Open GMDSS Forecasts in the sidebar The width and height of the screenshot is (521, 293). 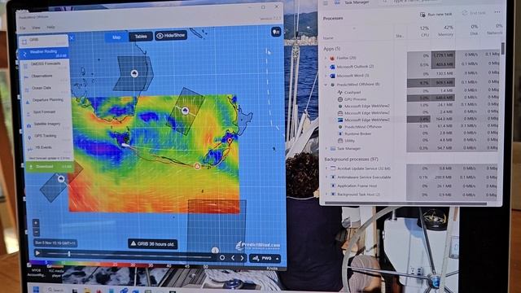coord(45,64)
